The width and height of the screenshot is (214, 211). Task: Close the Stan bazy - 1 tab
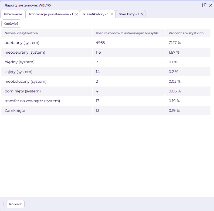click(x=142, y=14)
